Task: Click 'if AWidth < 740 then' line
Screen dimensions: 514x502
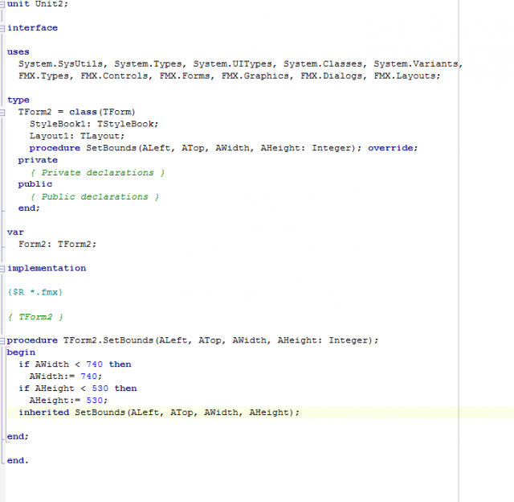Action: [x=75, y=364]
